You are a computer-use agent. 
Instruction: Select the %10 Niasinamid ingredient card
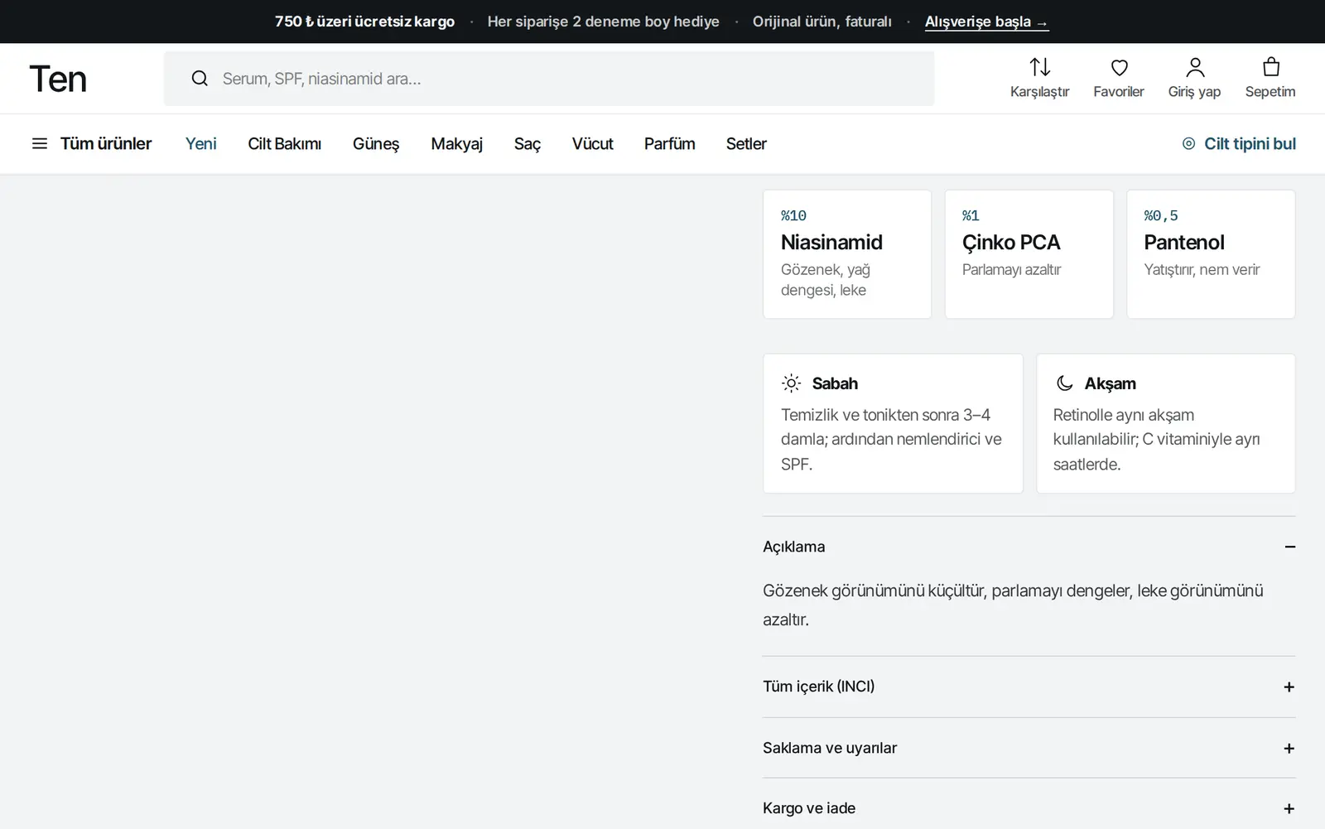pos(847,254)
